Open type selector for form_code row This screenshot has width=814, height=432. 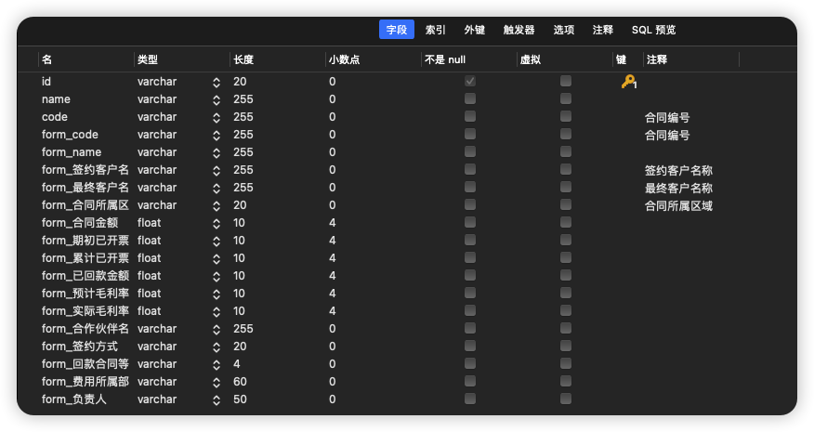[x=217, y=135]
